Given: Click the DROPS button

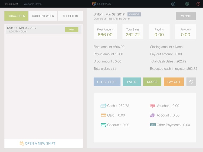Looking at the screenshot, I should pyautogui.click(x=152, y=82).
